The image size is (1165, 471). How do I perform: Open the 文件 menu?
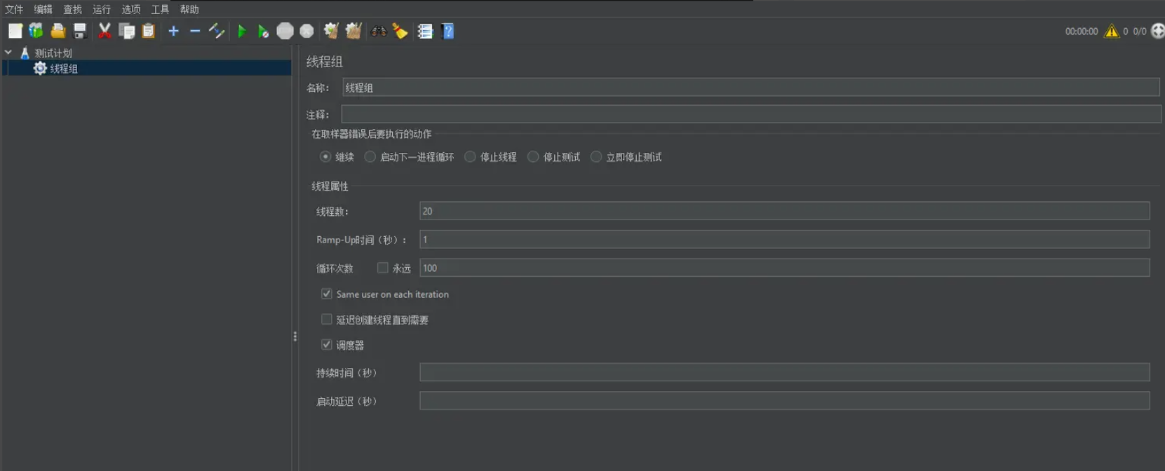point(14,9)
